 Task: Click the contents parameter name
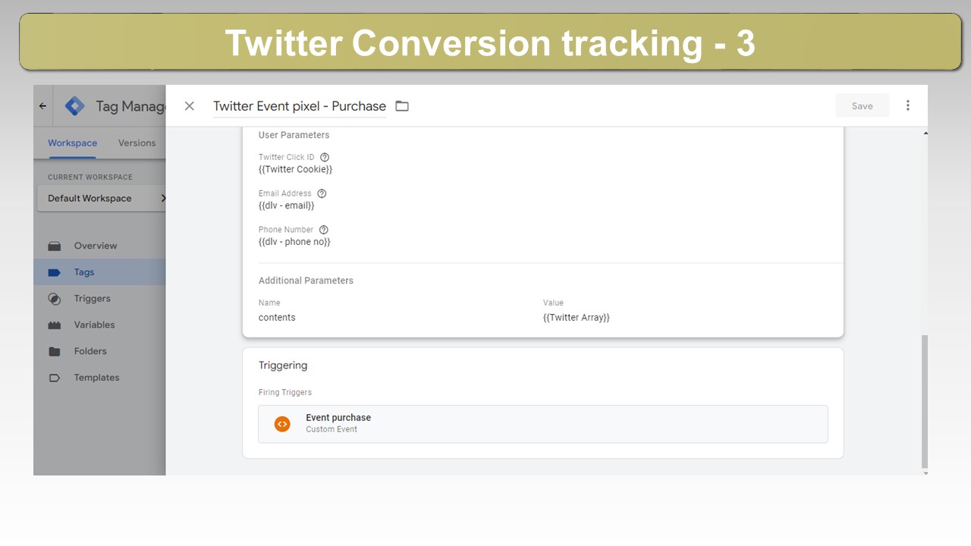(277, 318)
